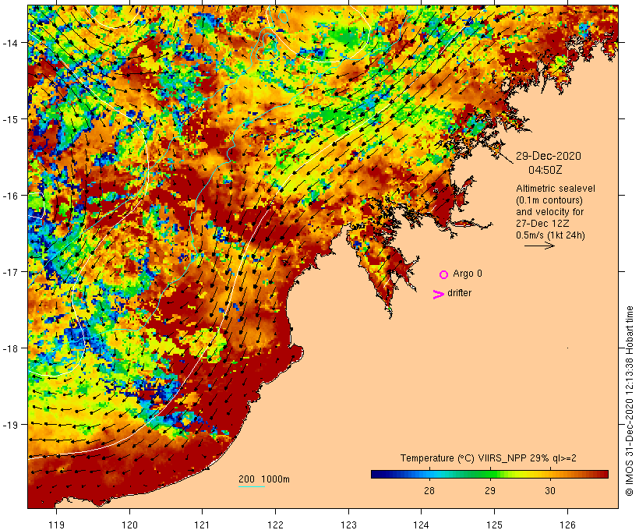Click longitude axis label 125

point(494,525)
